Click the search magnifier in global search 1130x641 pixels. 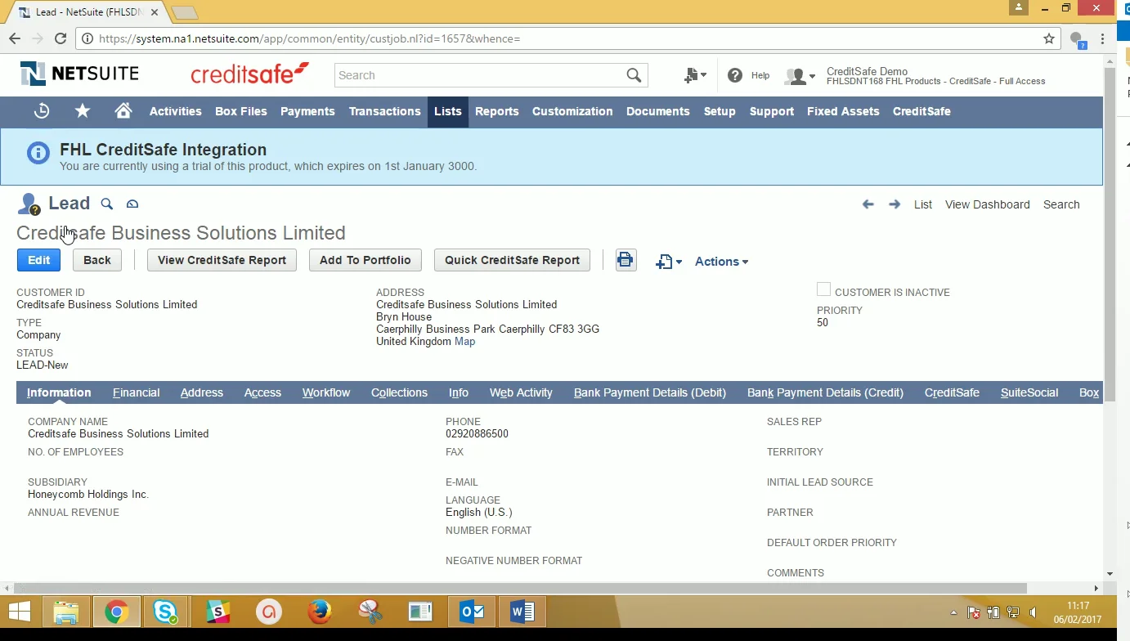click(634, 75)
